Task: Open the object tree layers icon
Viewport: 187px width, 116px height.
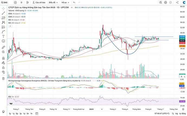Action: point(3,112)
